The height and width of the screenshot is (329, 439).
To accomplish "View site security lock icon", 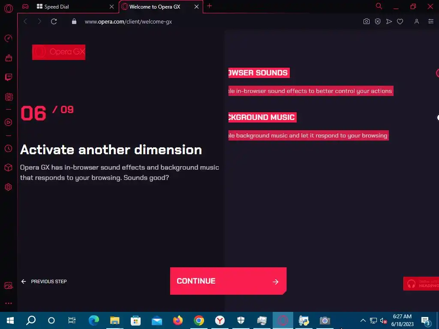I will [x=74, y=21].
